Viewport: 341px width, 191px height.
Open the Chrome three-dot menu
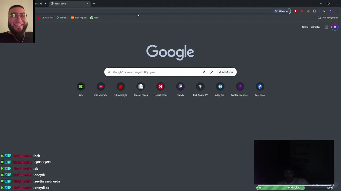(337, 11)
